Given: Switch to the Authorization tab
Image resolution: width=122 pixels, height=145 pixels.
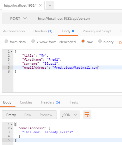Looking at the screenshot, I should point(14,31).
